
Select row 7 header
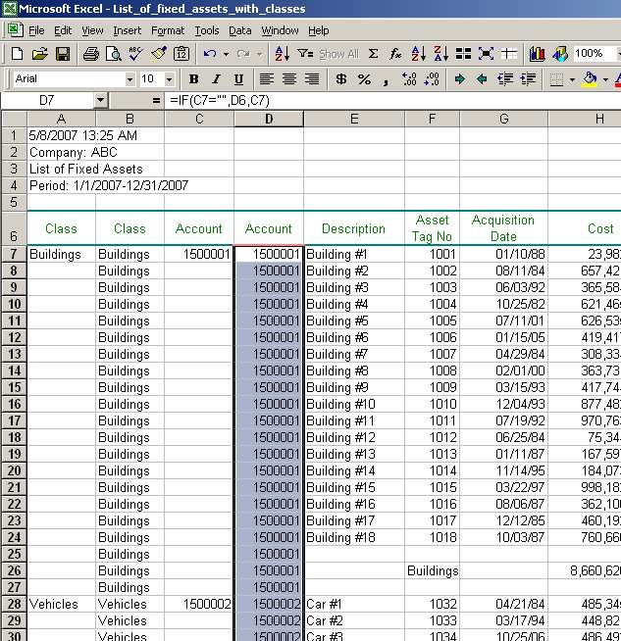click(x=14, y=254)
